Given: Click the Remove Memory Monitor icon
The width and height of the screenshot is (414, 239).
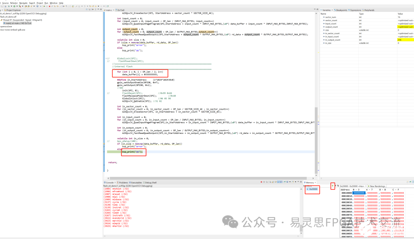Looking at the screenshot, I should click(x=335, y=186).
